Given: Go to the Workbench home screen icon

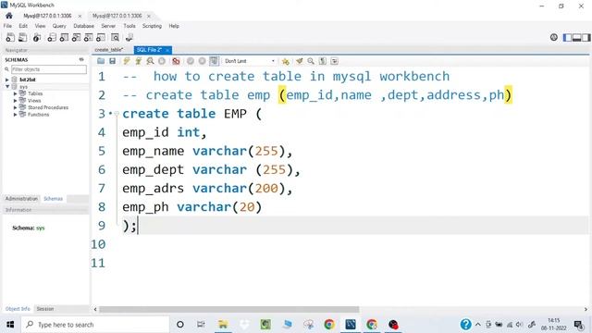Looking at the screenshot, I should [9, 16].
